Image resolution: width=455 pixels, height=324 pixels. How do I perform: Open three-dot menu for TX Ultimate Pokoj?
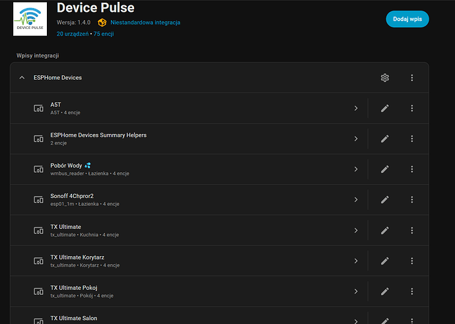[x=412, y=291]
